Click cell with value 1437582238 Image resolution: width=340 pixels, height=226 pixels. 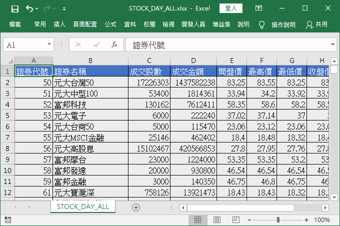point(193,82)
